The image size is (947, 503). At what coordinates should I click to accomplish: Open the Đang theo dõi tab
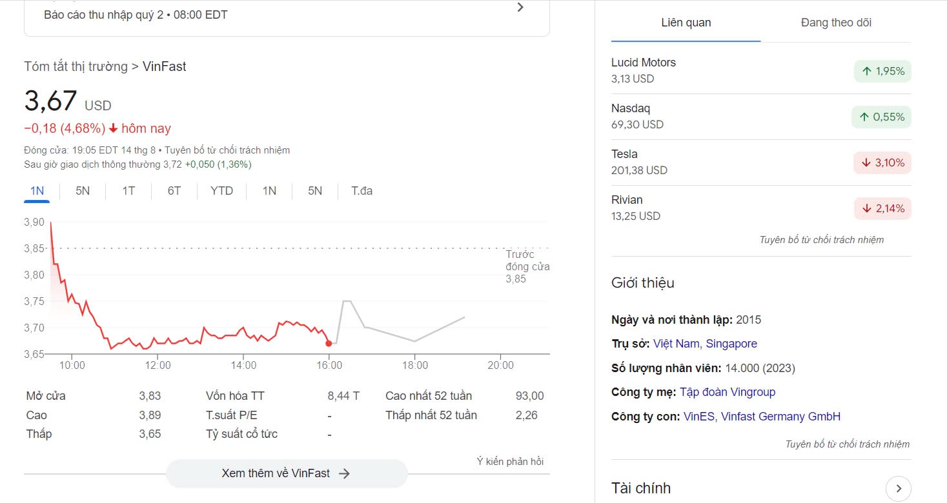(835, 23)
